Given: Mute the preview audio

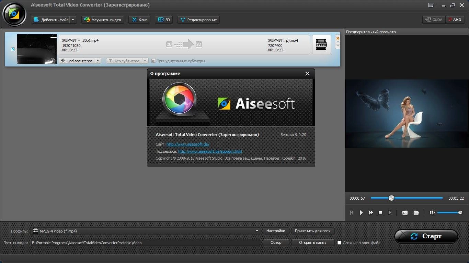Looking at the screenshot, I should point(432,213).
